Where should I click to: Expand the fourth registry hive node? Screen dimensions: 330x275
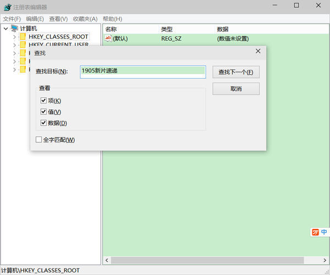point(14,62)
